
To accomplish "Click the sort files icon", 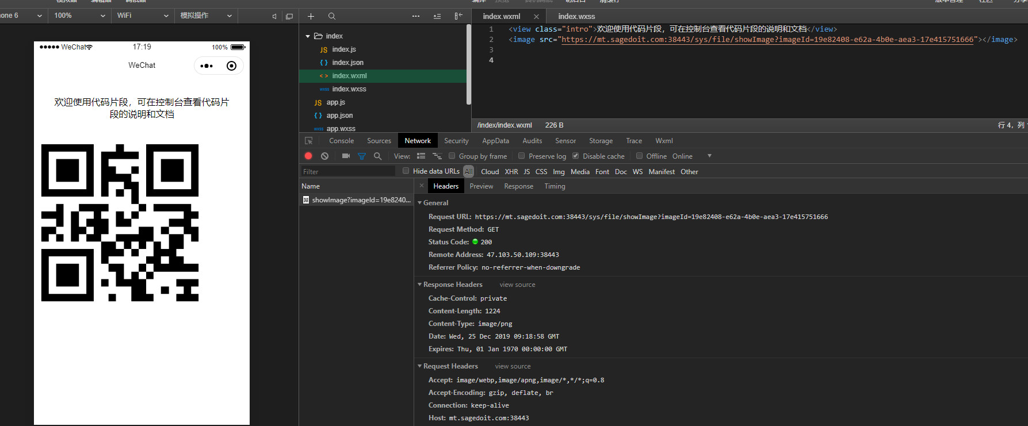I will 437,16.
